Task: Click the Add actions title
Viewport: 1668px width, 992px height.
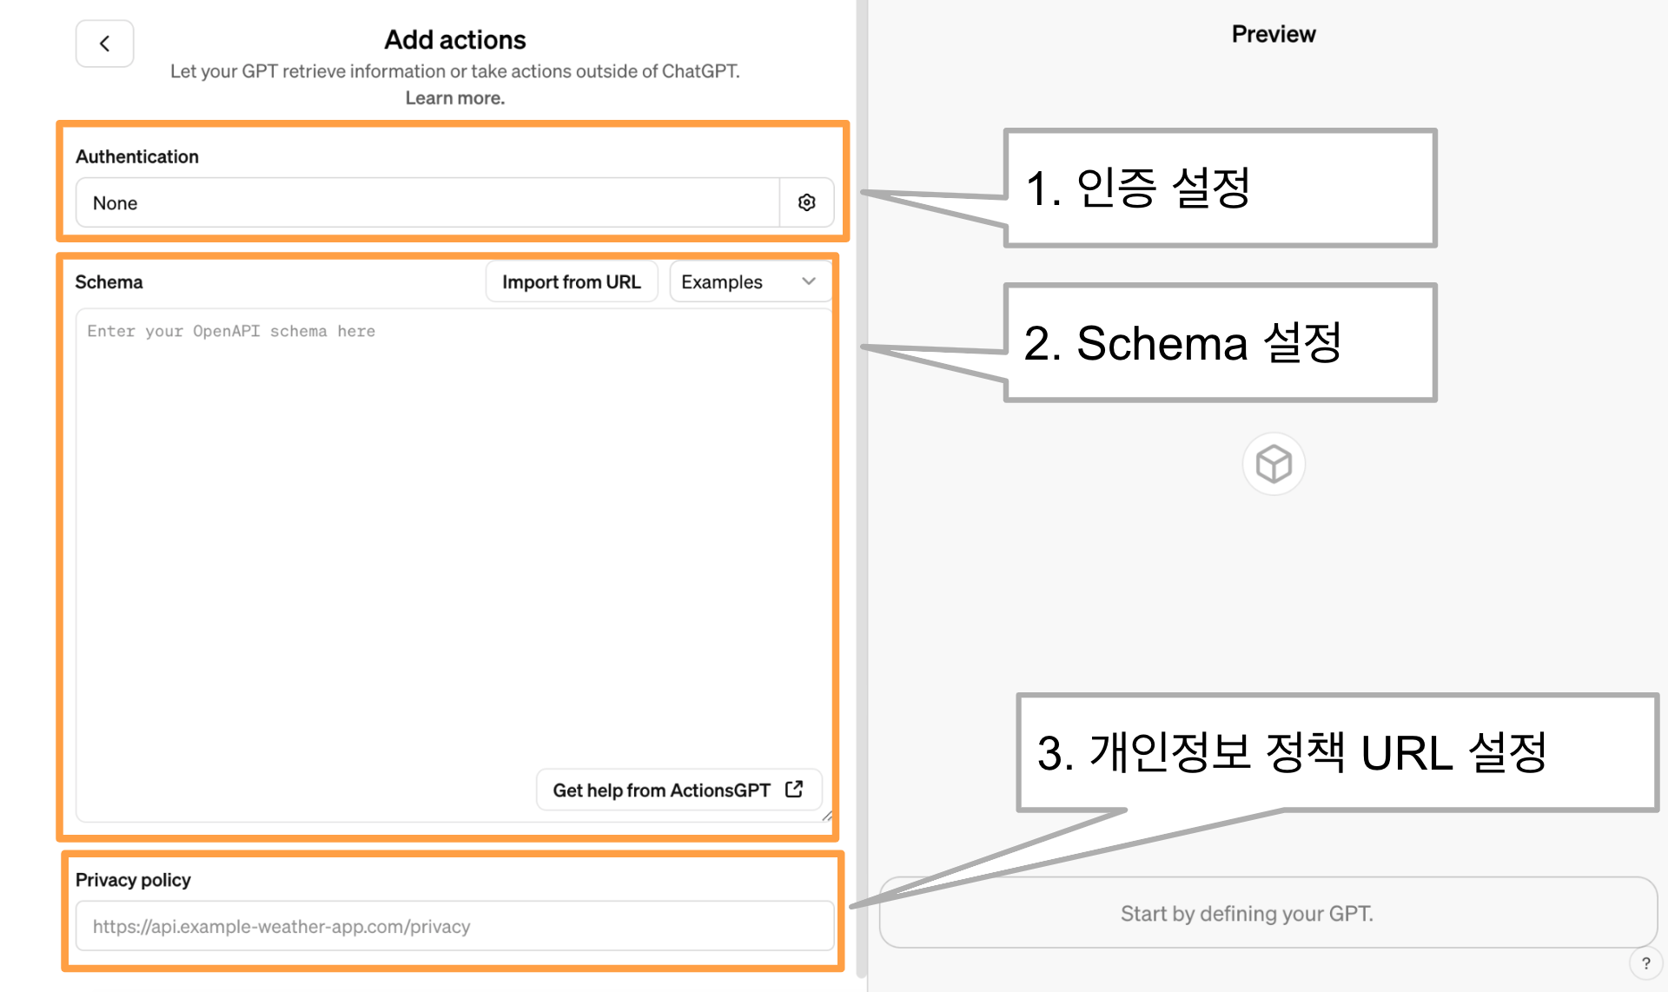Action: click(454, 40)
